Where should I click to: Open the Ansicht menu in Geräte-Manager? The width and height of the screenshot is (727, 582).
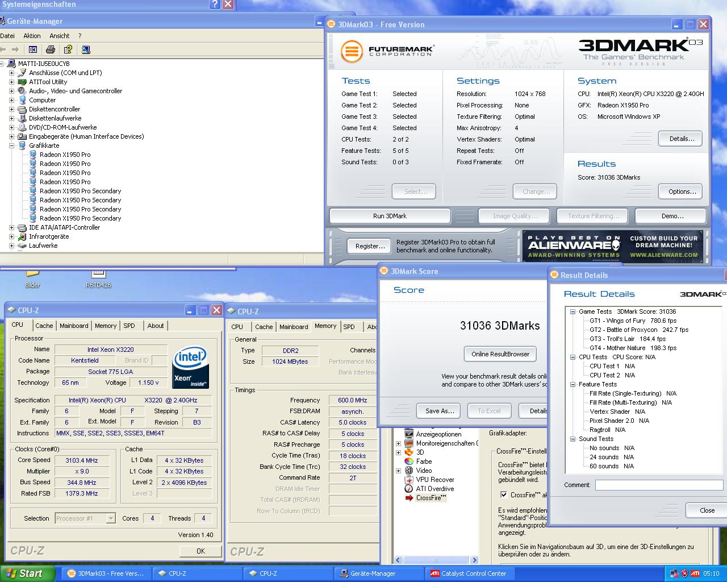pos(60,36)
